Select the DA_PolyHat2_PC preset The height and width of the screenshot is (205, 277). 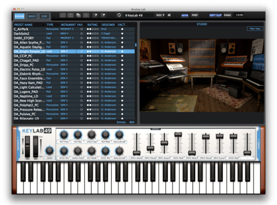[74, 105]
